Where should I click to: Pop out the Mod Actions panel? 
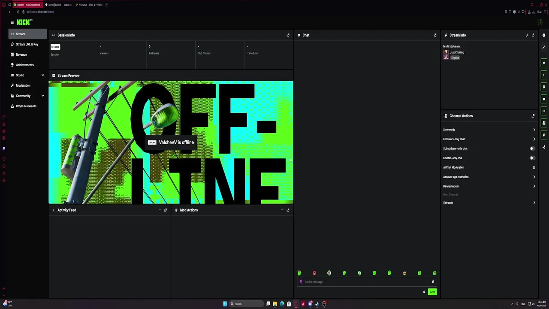pos(288,210)
